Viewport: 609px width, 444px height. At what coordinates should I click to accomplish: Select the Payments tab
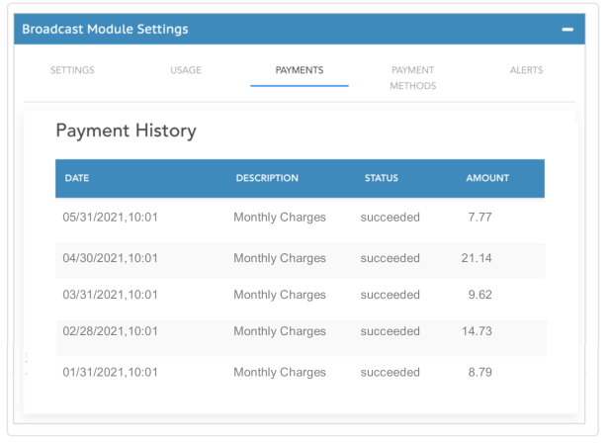pos(299,70)
